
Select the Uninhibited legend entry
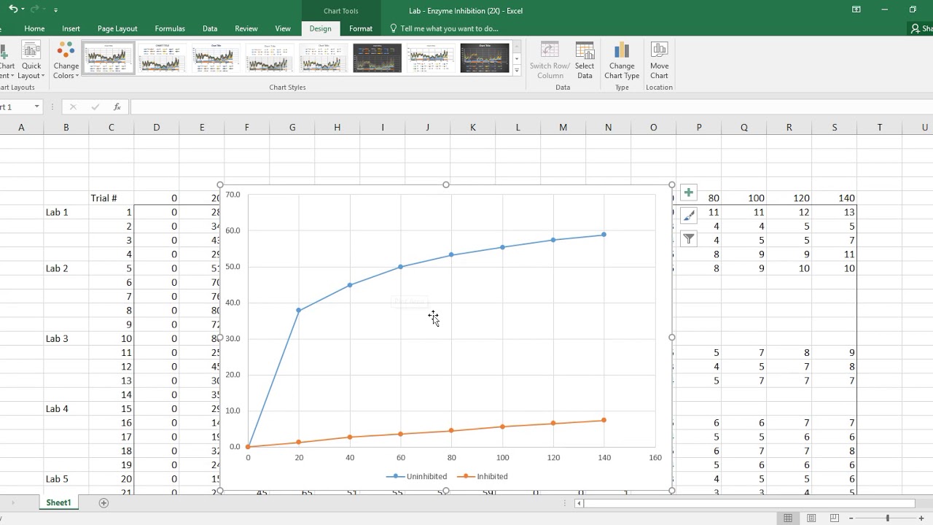(x=416, y=476)
